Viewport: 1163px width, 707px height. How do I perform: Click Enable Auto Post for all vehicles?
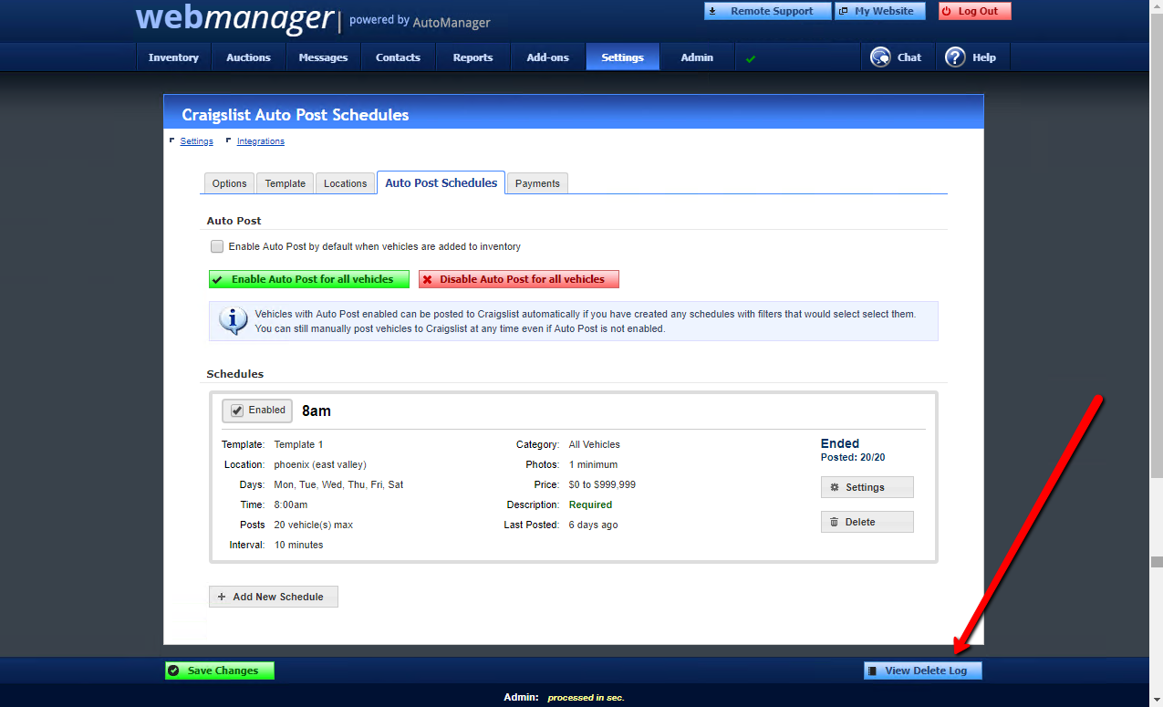pos(309,279)
